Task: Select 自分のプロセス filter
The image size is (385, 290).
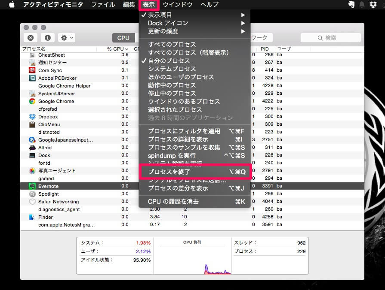Action: click(194, 60)
